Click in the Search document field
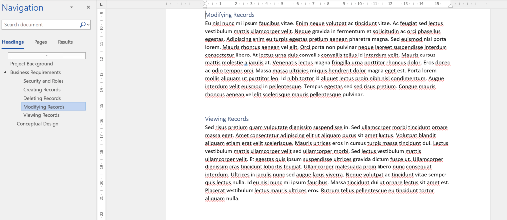Screen dimensions: 507x220 pyautogui.click(x=40, y=24)
